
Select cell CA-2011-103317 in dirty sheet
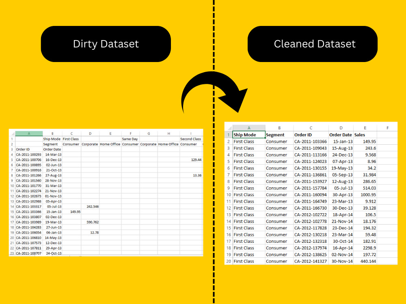coord(29,207)
